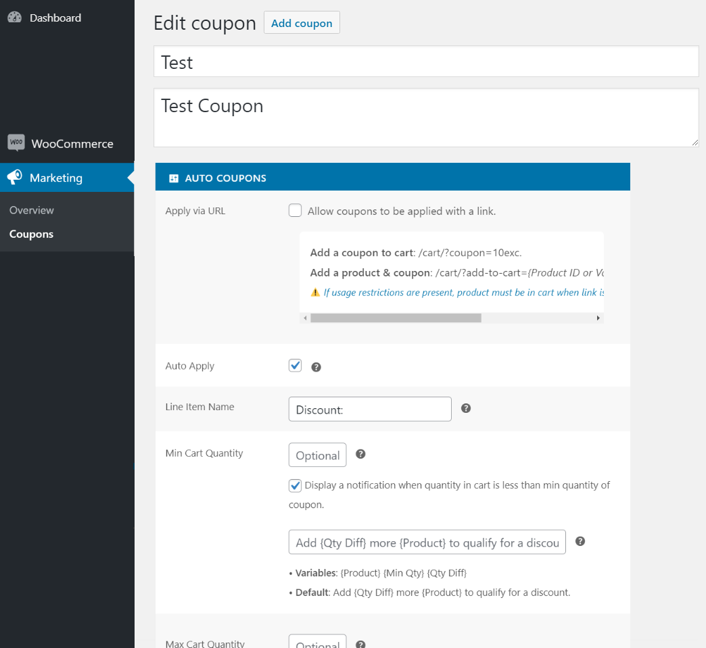Click the description textarea resize handle
Viewport: 706px width, 648px height.
point(695,143)
